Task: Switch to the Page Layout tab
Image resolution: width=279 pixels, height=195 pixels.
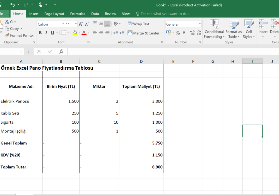Action: click(x=54, y=14)
